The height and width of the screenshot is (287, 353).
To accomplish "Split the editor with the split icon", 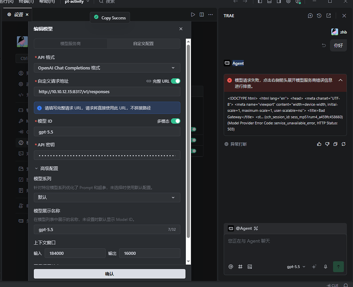I will 202,14.
